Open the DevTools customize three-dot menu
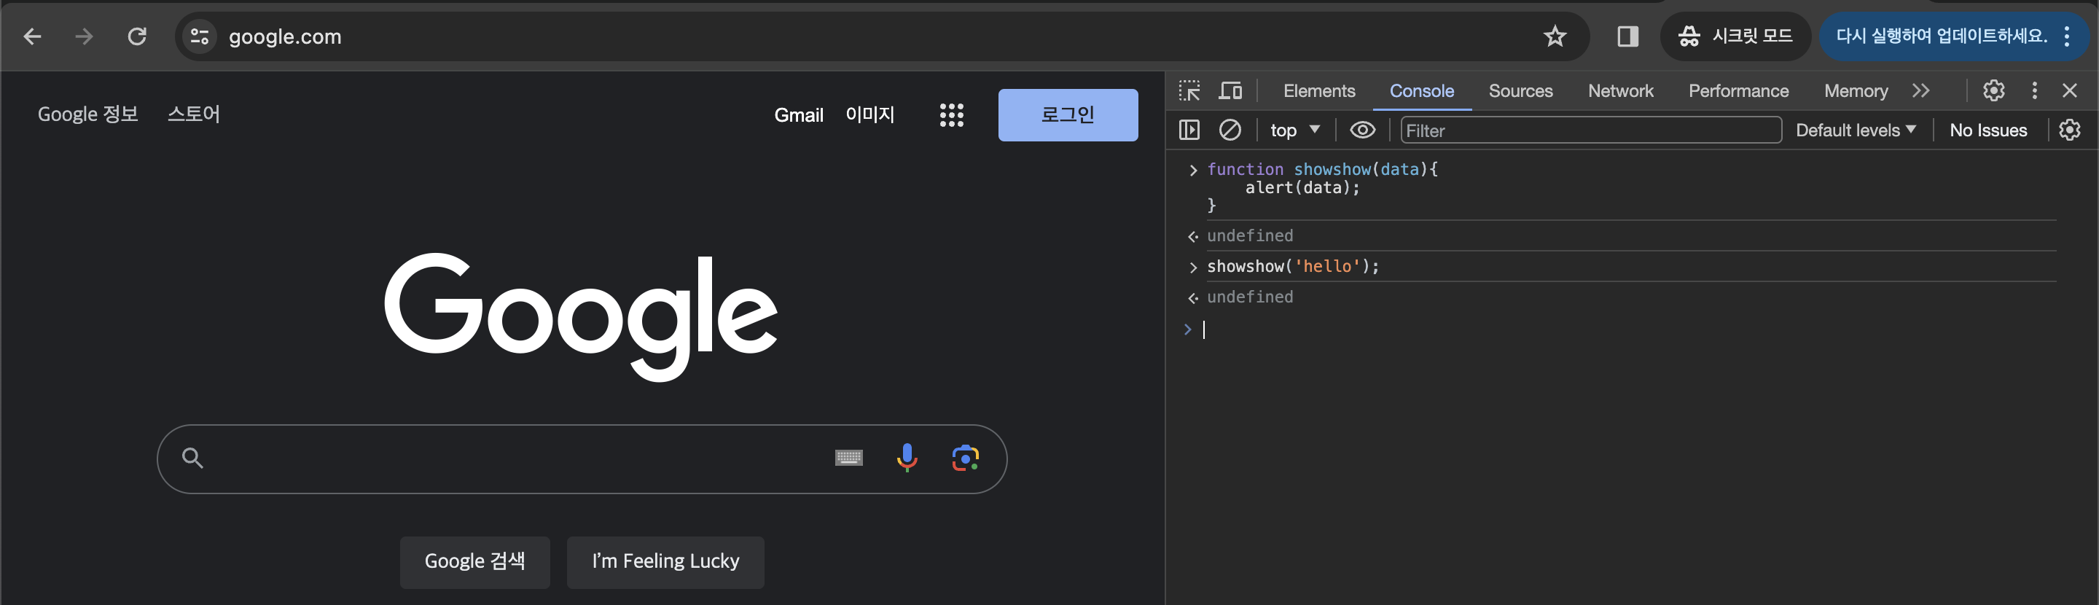The height and width of the screenshot is (605, 2099). (2034, 90)
